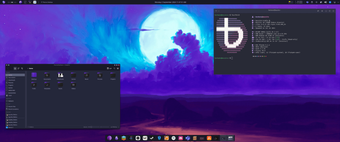The height and width of the screenshot is (142, 340).
Task: Open the volume speaker icon in system tray
Action: click(x=325, y=2)
